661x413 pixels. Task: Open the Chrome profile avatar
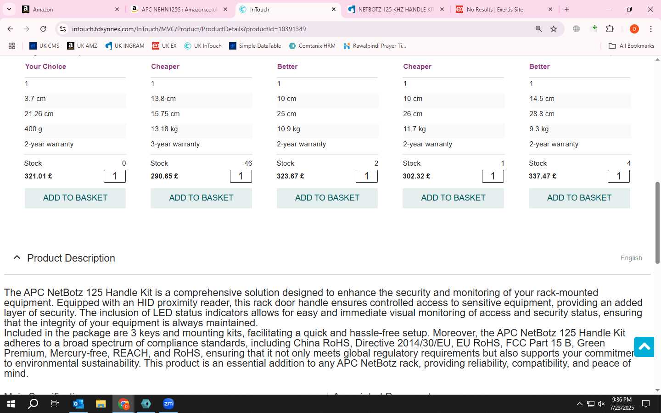click(634, 29)
